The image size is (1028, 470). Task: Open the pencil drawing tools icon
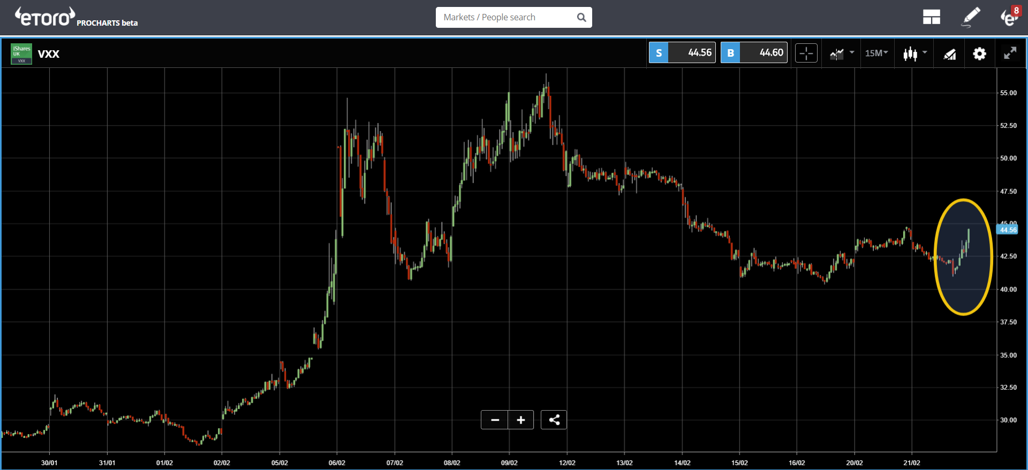tap(971, 17)
